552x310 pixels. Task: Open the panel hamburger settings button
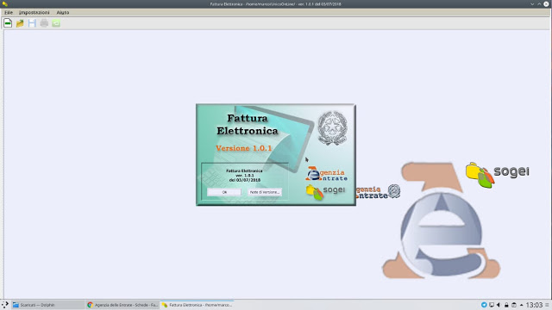click(x=547, y=305)
